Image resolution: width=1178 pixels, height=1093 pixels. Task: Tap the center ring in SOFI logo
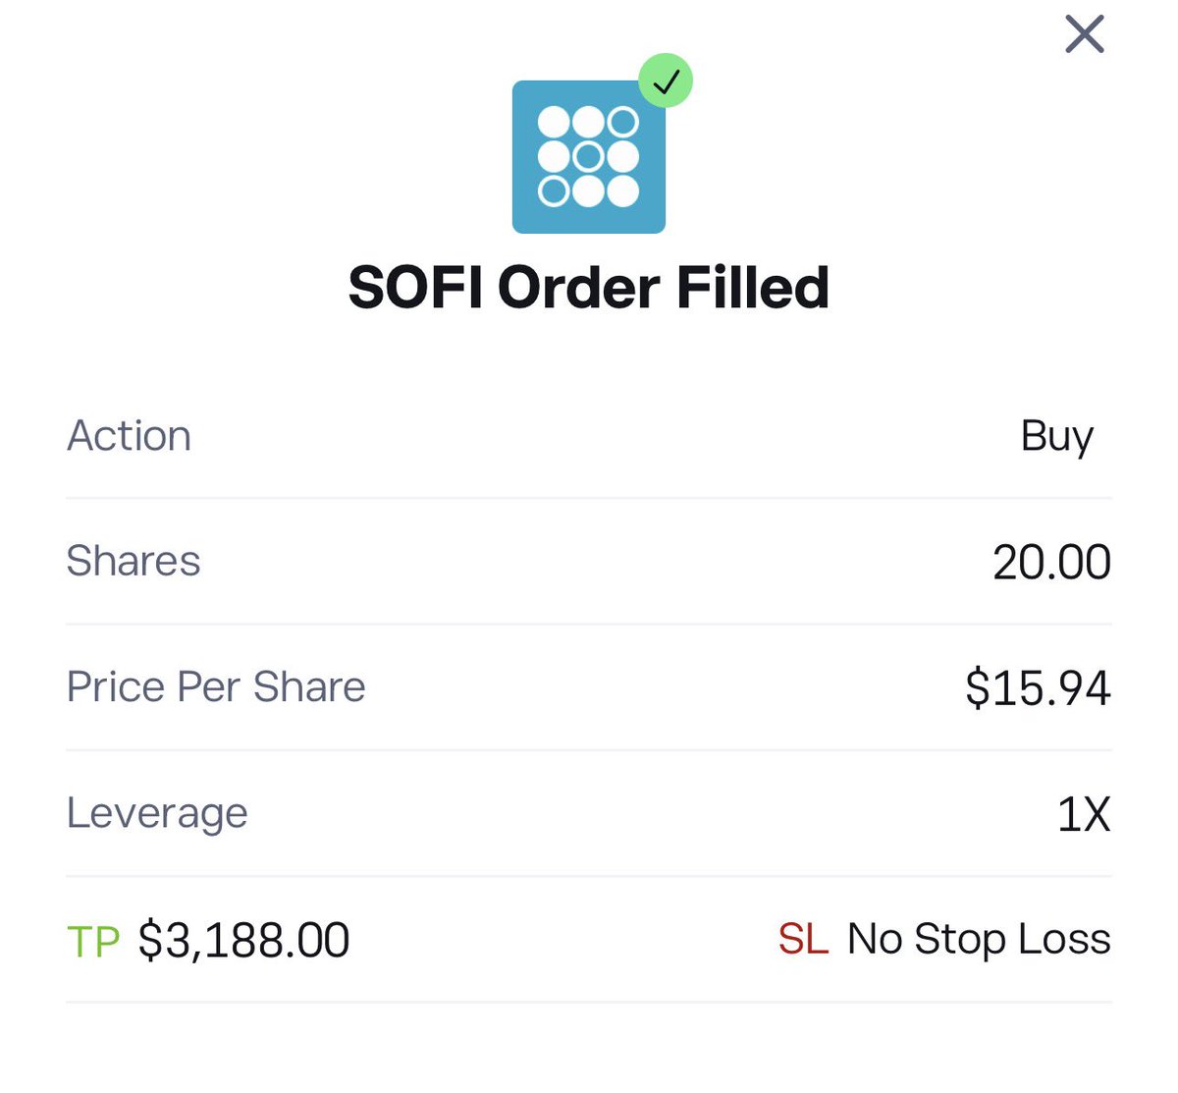589,157
